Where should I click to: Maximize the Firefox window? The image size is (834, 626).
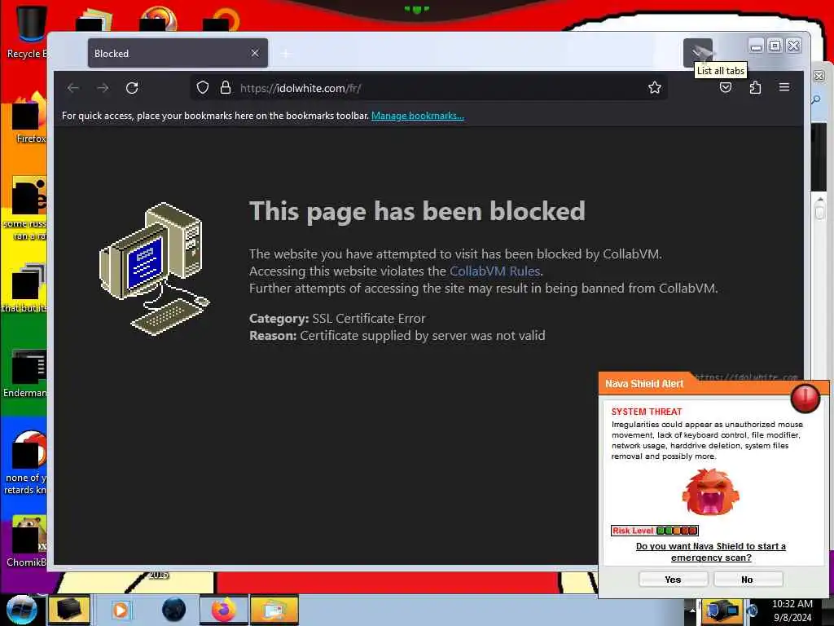tap(775, 46)
